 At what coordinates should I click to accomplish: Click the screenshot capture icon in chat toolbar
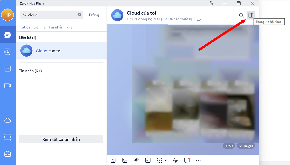point(159,160)
